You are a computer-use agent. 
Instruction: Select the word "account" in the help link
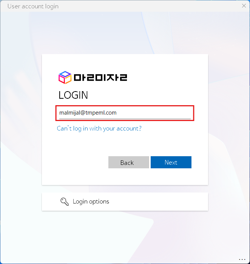(127, 129)
